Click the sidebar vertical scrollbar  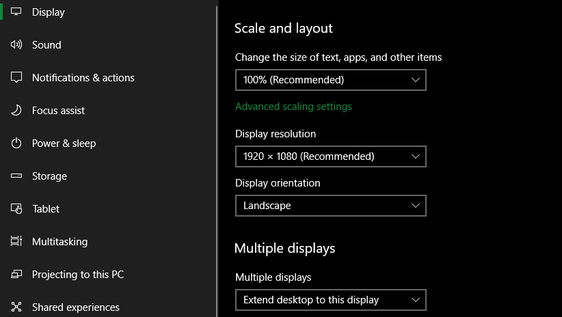[x=217, y=157]
